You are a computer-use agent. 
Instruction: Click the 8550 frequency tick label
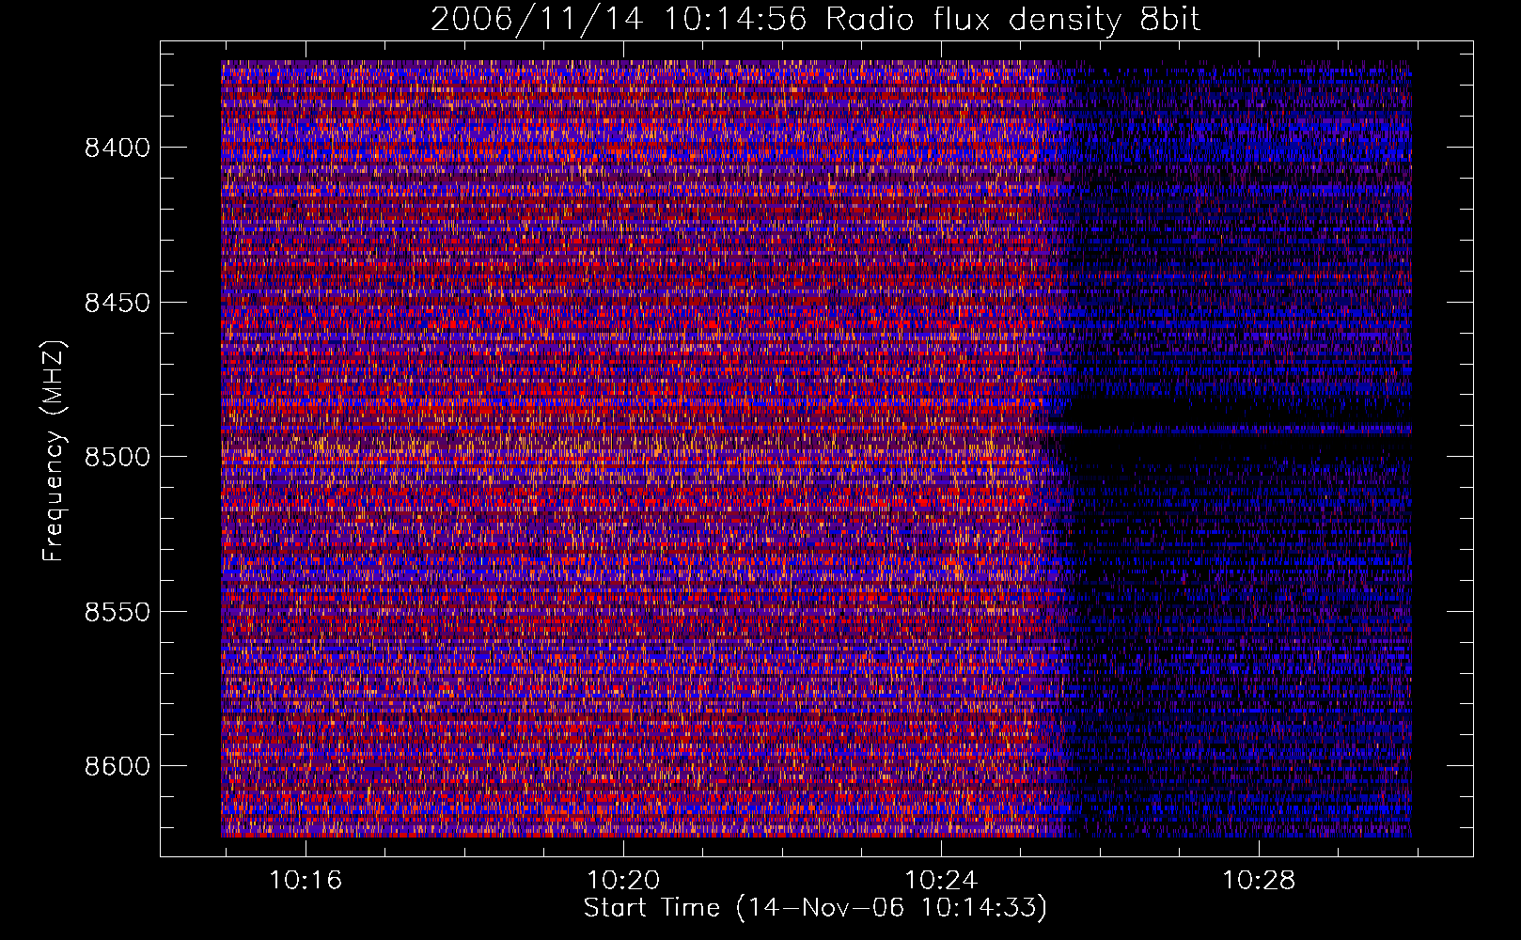tap(118, 612)
